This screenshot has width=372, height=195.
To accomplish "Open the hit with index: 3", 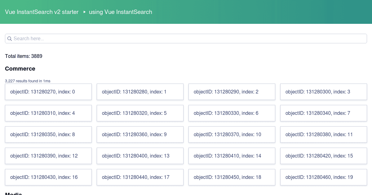I will click(324, 92).
